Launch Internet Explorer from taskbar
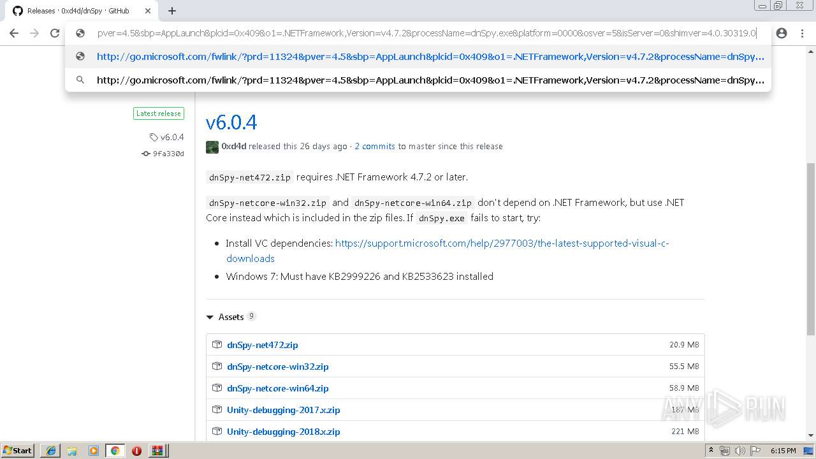Image resolution: width=816 pixels, height=459 pixels. [50, 451]
